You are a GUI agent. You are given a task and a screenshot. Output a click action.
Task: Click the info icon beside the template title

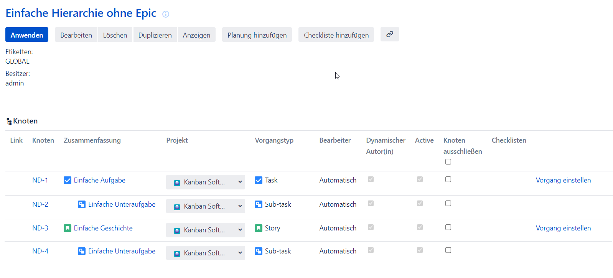coord(166,14)
